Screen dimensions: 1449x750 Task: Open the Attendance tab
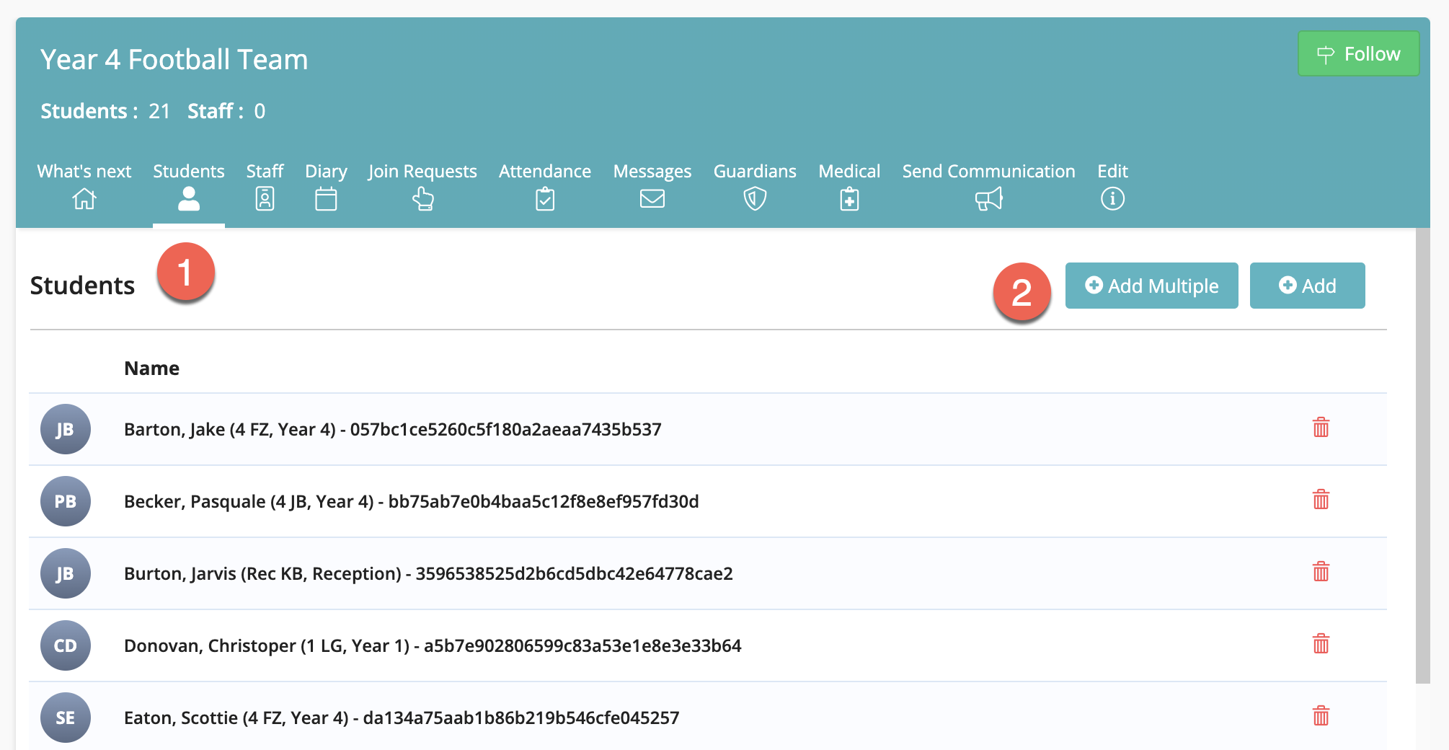click(545, 171)
